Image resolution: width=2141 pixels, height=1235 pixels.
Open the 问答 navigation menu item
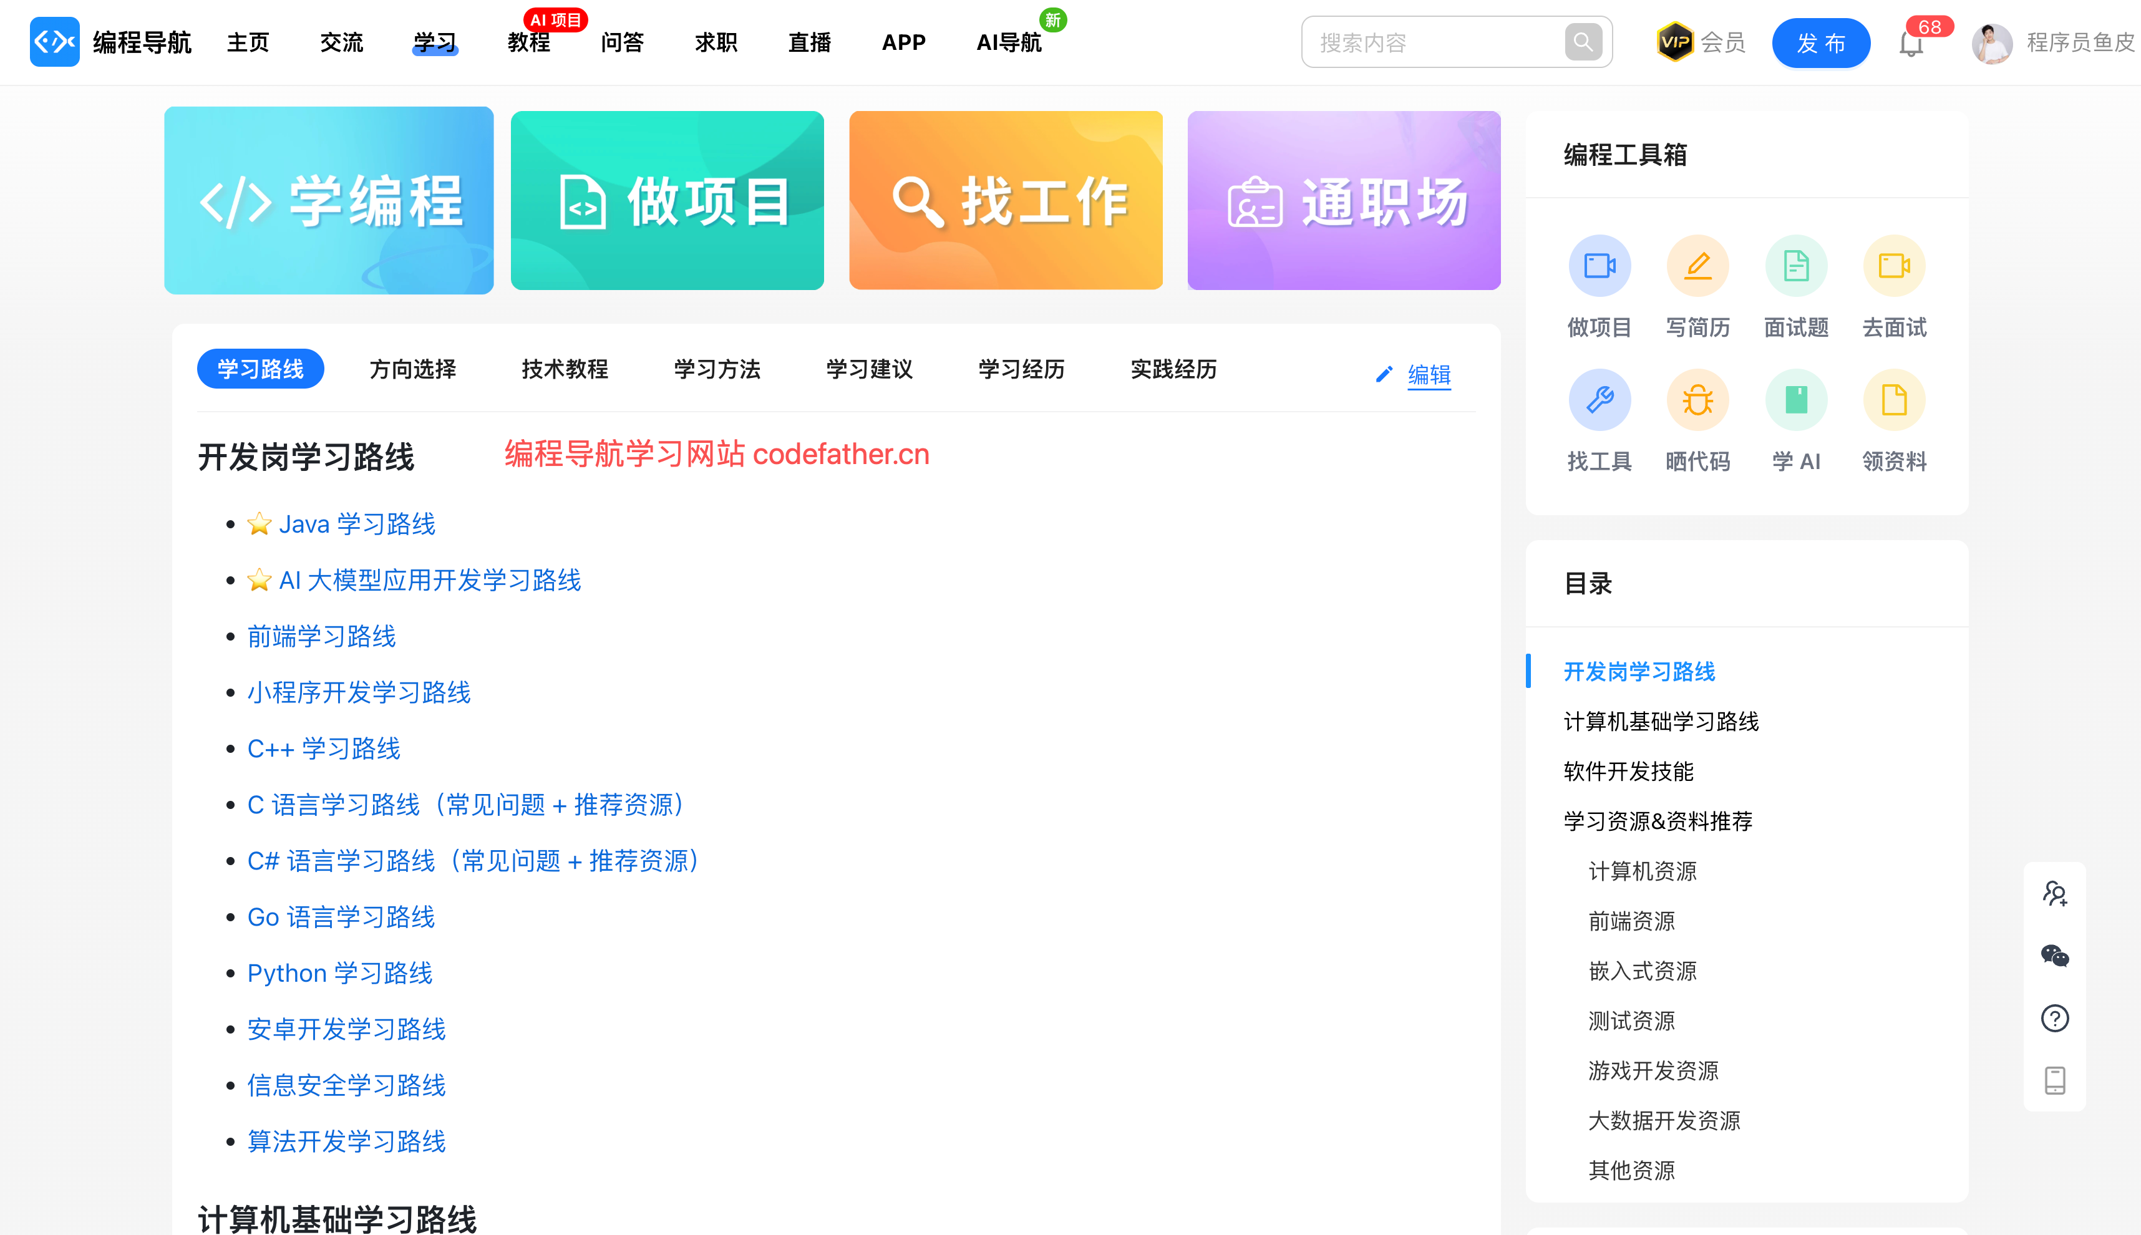click(x=622, y=42)
